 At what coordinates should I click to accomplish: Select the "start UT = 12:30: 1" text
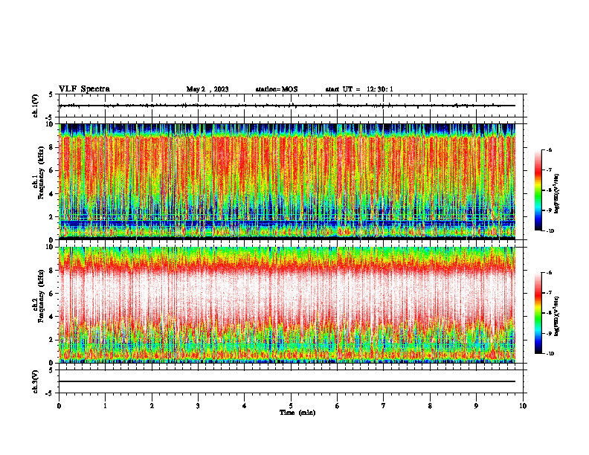click(x=359, y=89)
